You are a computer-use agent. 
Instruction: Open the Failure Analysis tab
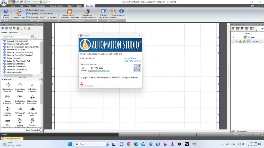(x=56, y=6)
